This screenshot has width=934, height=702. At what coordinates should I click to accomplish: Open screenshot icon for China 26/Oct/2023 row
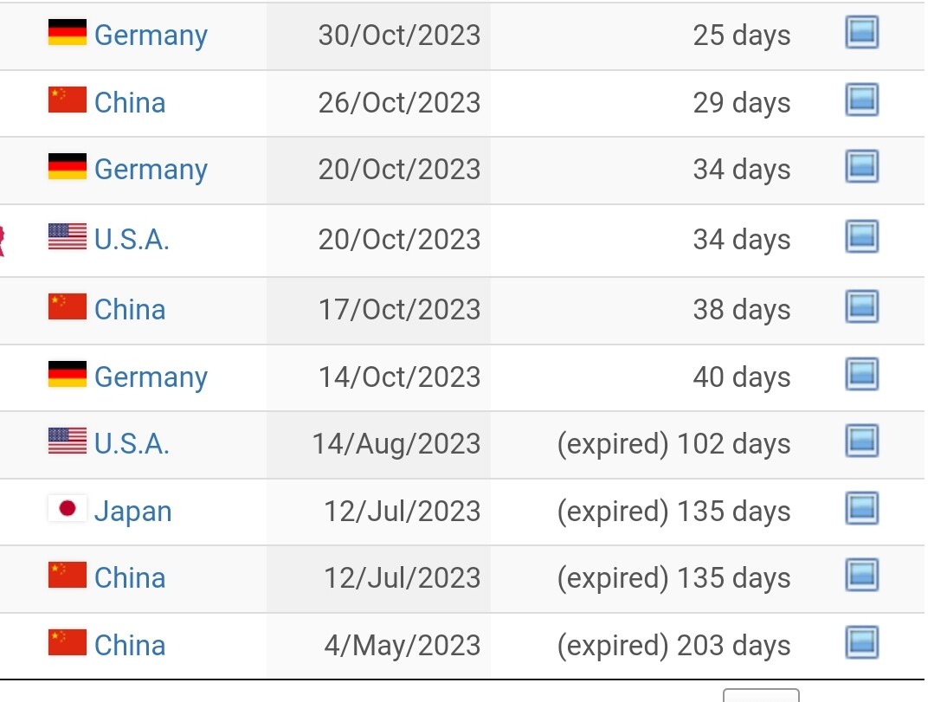coord(862,100)
